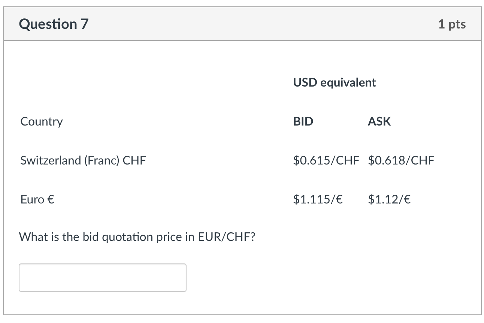Click the $1.115/€ bid value
Viewport: 484px width, 323px height.
coord(318,199)
